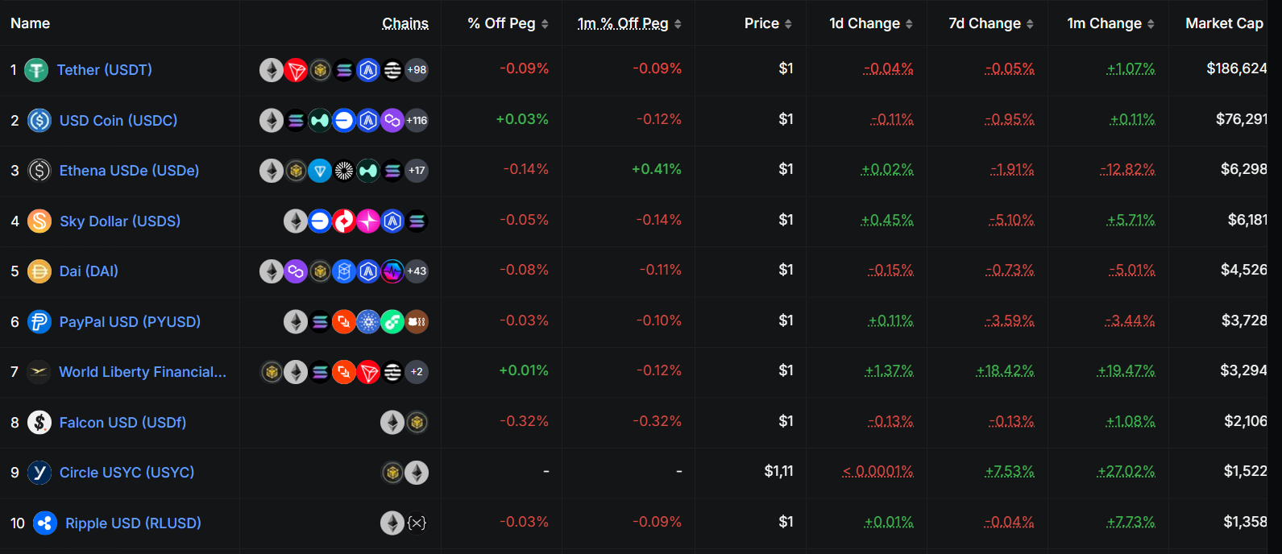Viewport: 1282px width, 554px height.
Task: Open the World Liberty Financial link
Action: [143, 372]
